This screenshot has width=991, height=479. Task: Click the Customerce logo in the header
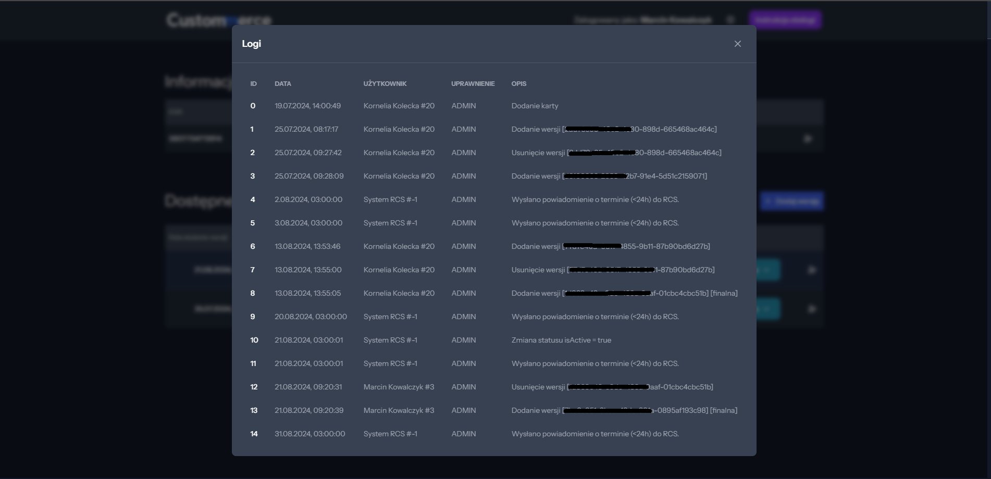[218, 20]
